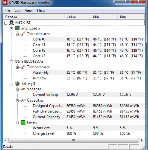The height and width of the screenshot is (150, 148).
Task: Click the Levels label
Action: point(32,122)
